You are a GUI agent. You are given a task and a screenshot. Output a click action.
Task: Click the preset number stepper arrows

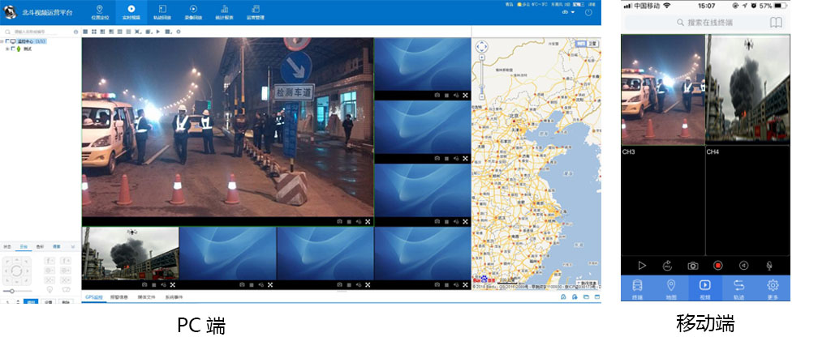click(18, 303)
